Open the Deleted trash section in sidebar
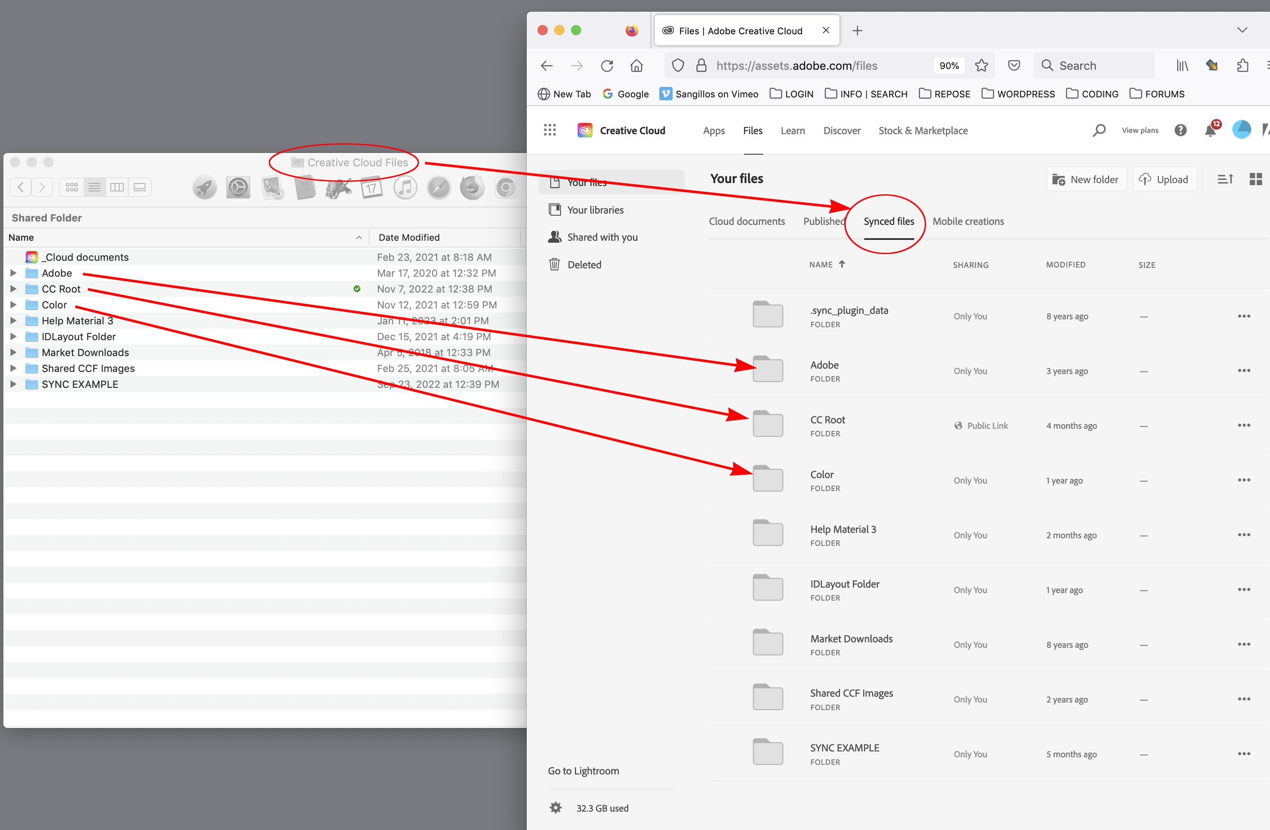 [x=583, y=264]
